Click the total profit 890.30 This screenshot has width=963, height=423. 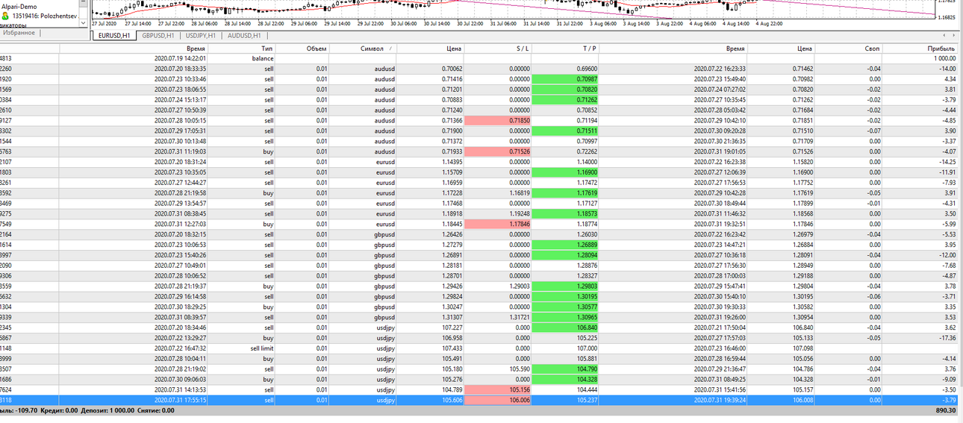point(946,410)
